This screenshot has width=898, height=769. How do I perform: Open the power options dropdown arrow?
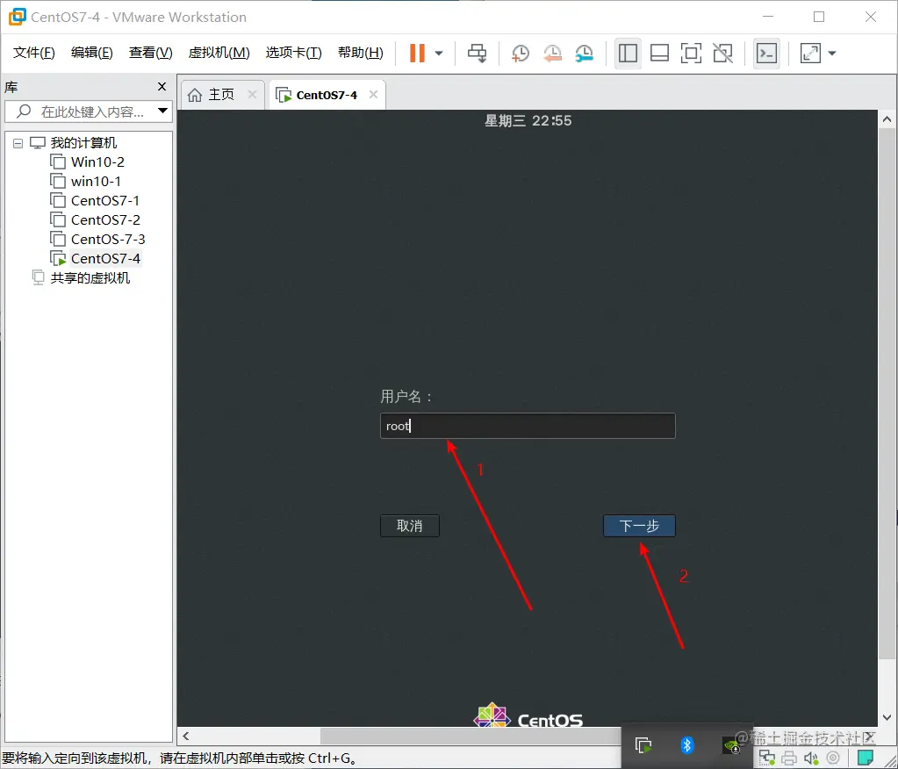[439, 54]
